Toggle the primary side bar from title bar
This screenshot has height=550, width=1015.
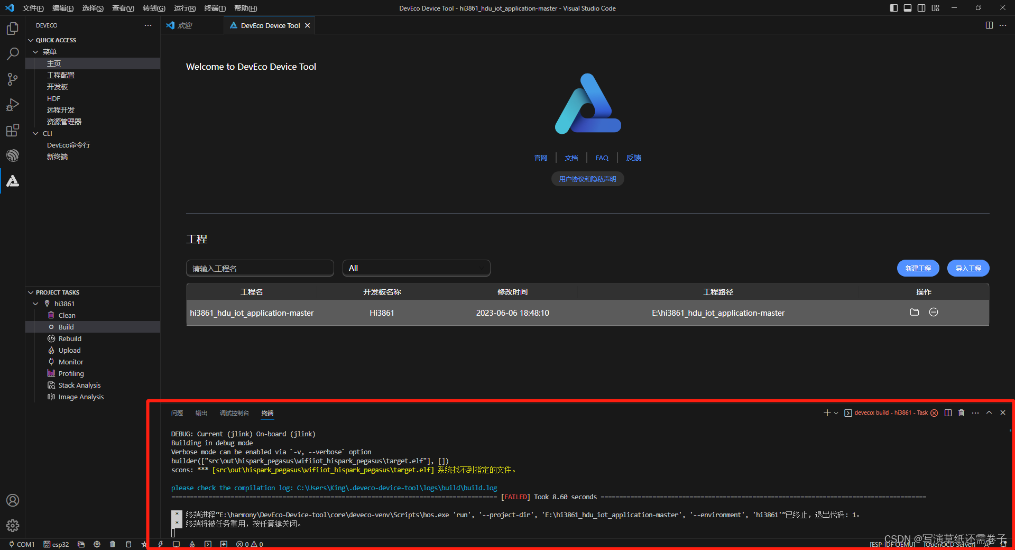[x=894, y=8]
